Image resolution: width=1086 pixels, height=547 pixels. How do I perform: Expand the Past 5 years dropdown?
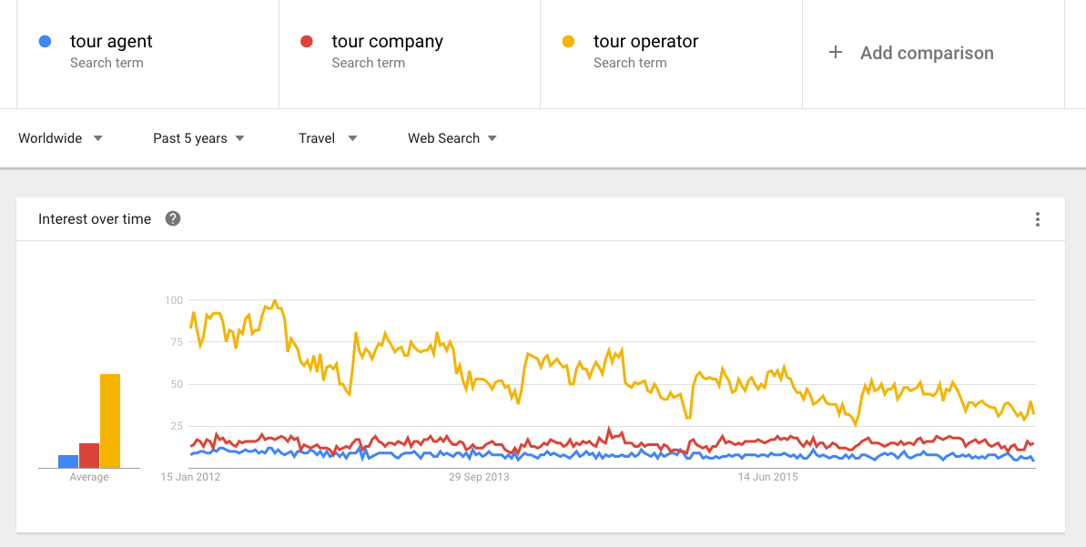coord(198,138)
